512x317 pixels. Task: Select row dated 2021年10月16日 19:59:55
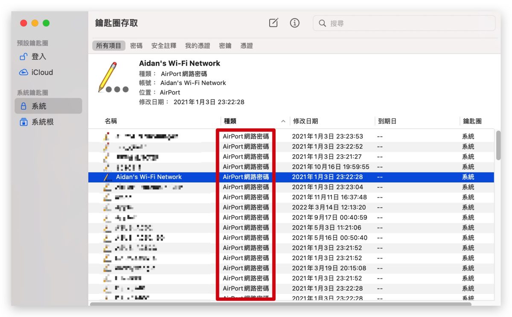coord(291,167)
